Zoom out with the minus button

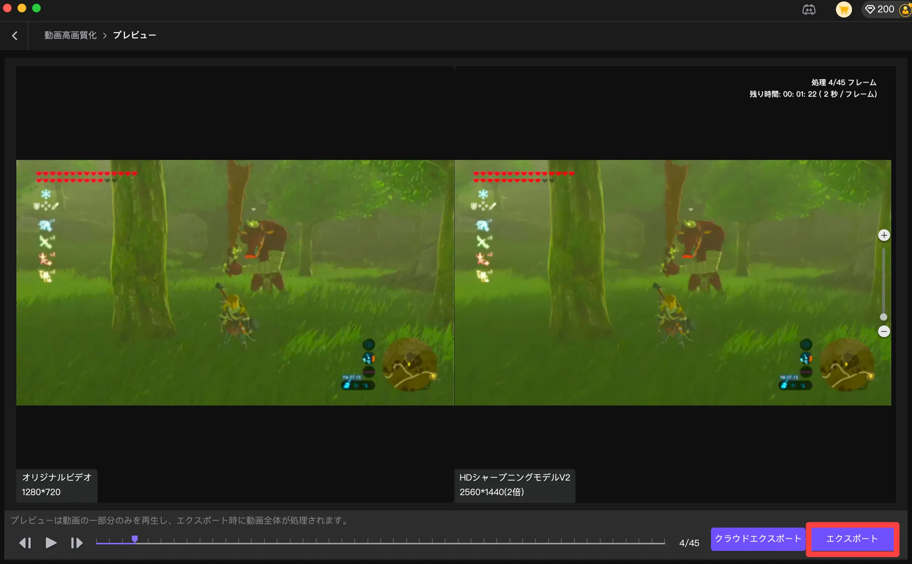884,331
